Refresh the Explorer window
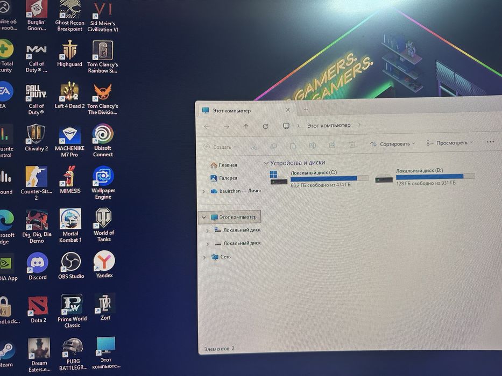The image size is (502, 376). coord(265,127)
